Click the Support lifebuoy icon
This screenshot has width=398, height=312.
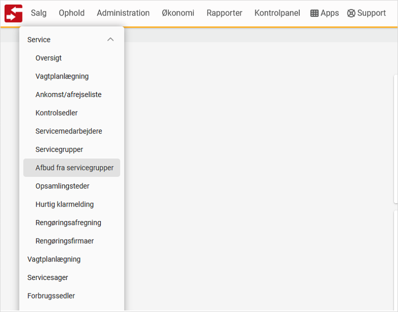pyautogui.click(x=351, y=13)
